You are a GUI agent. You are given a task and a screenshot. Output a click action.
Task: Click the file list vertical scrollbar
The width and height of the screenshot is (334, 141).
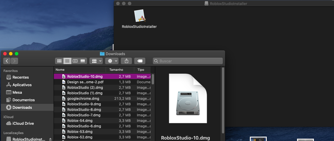(153, 79)
